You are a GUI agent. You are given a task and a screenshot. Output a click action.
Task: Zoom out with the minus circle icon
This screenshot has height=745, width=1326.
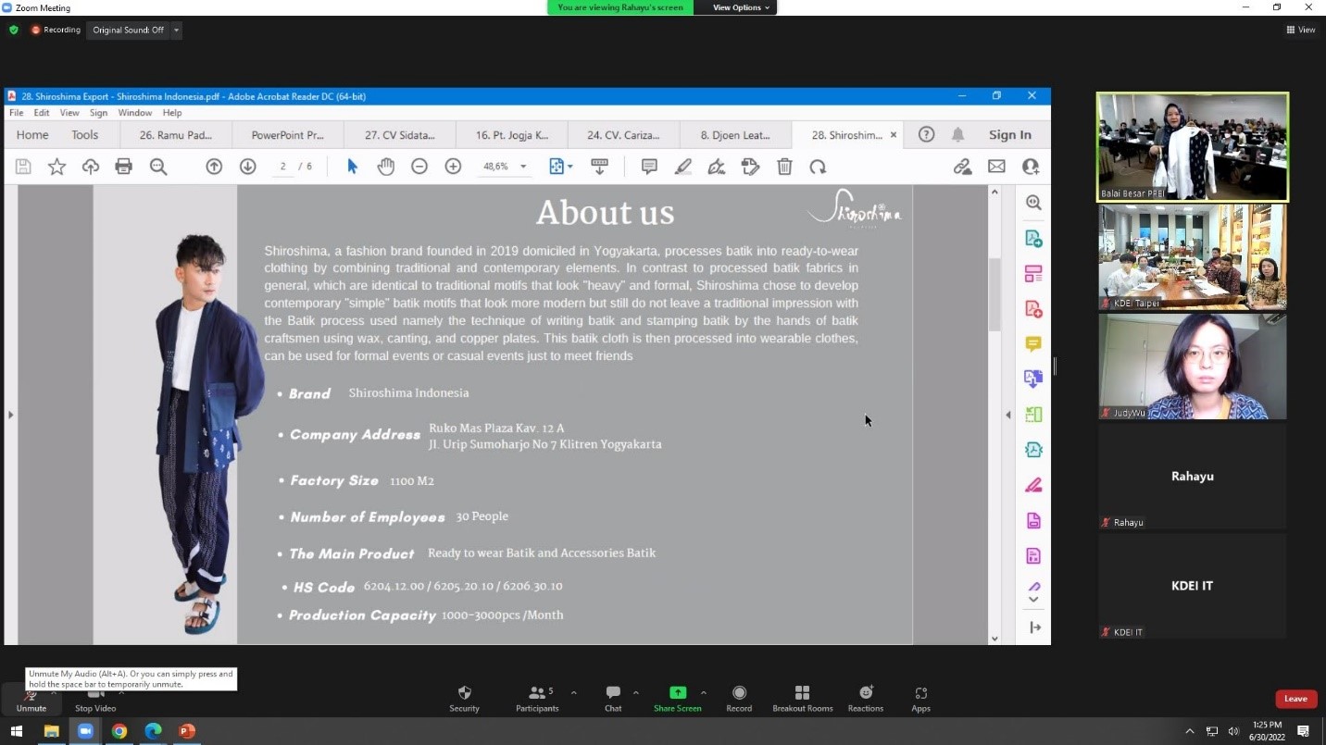pyautogui.click(x=419, y=167)
